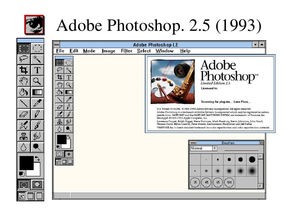Viewport: 285px width, 213px height.
Task: Open the Photoshop LE window control menu box
Action: (56, 44)
